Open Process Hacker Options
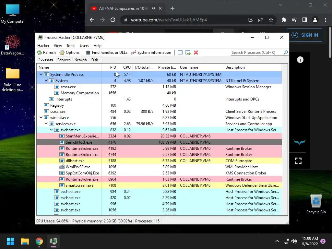This screenshot has height=249, width=332. click(69, 53)
